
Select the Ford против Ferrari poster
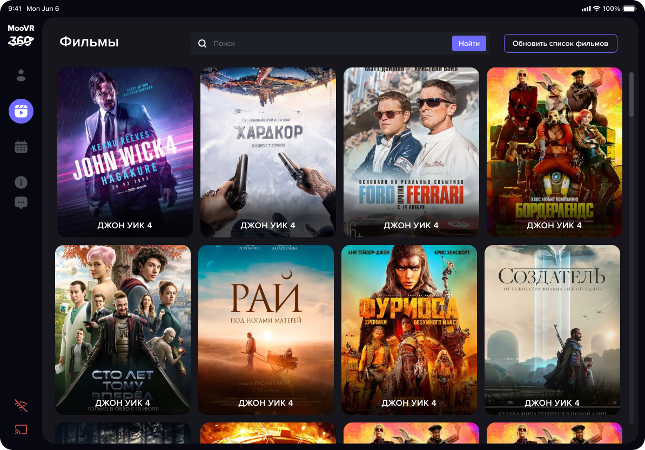(411, 152)
